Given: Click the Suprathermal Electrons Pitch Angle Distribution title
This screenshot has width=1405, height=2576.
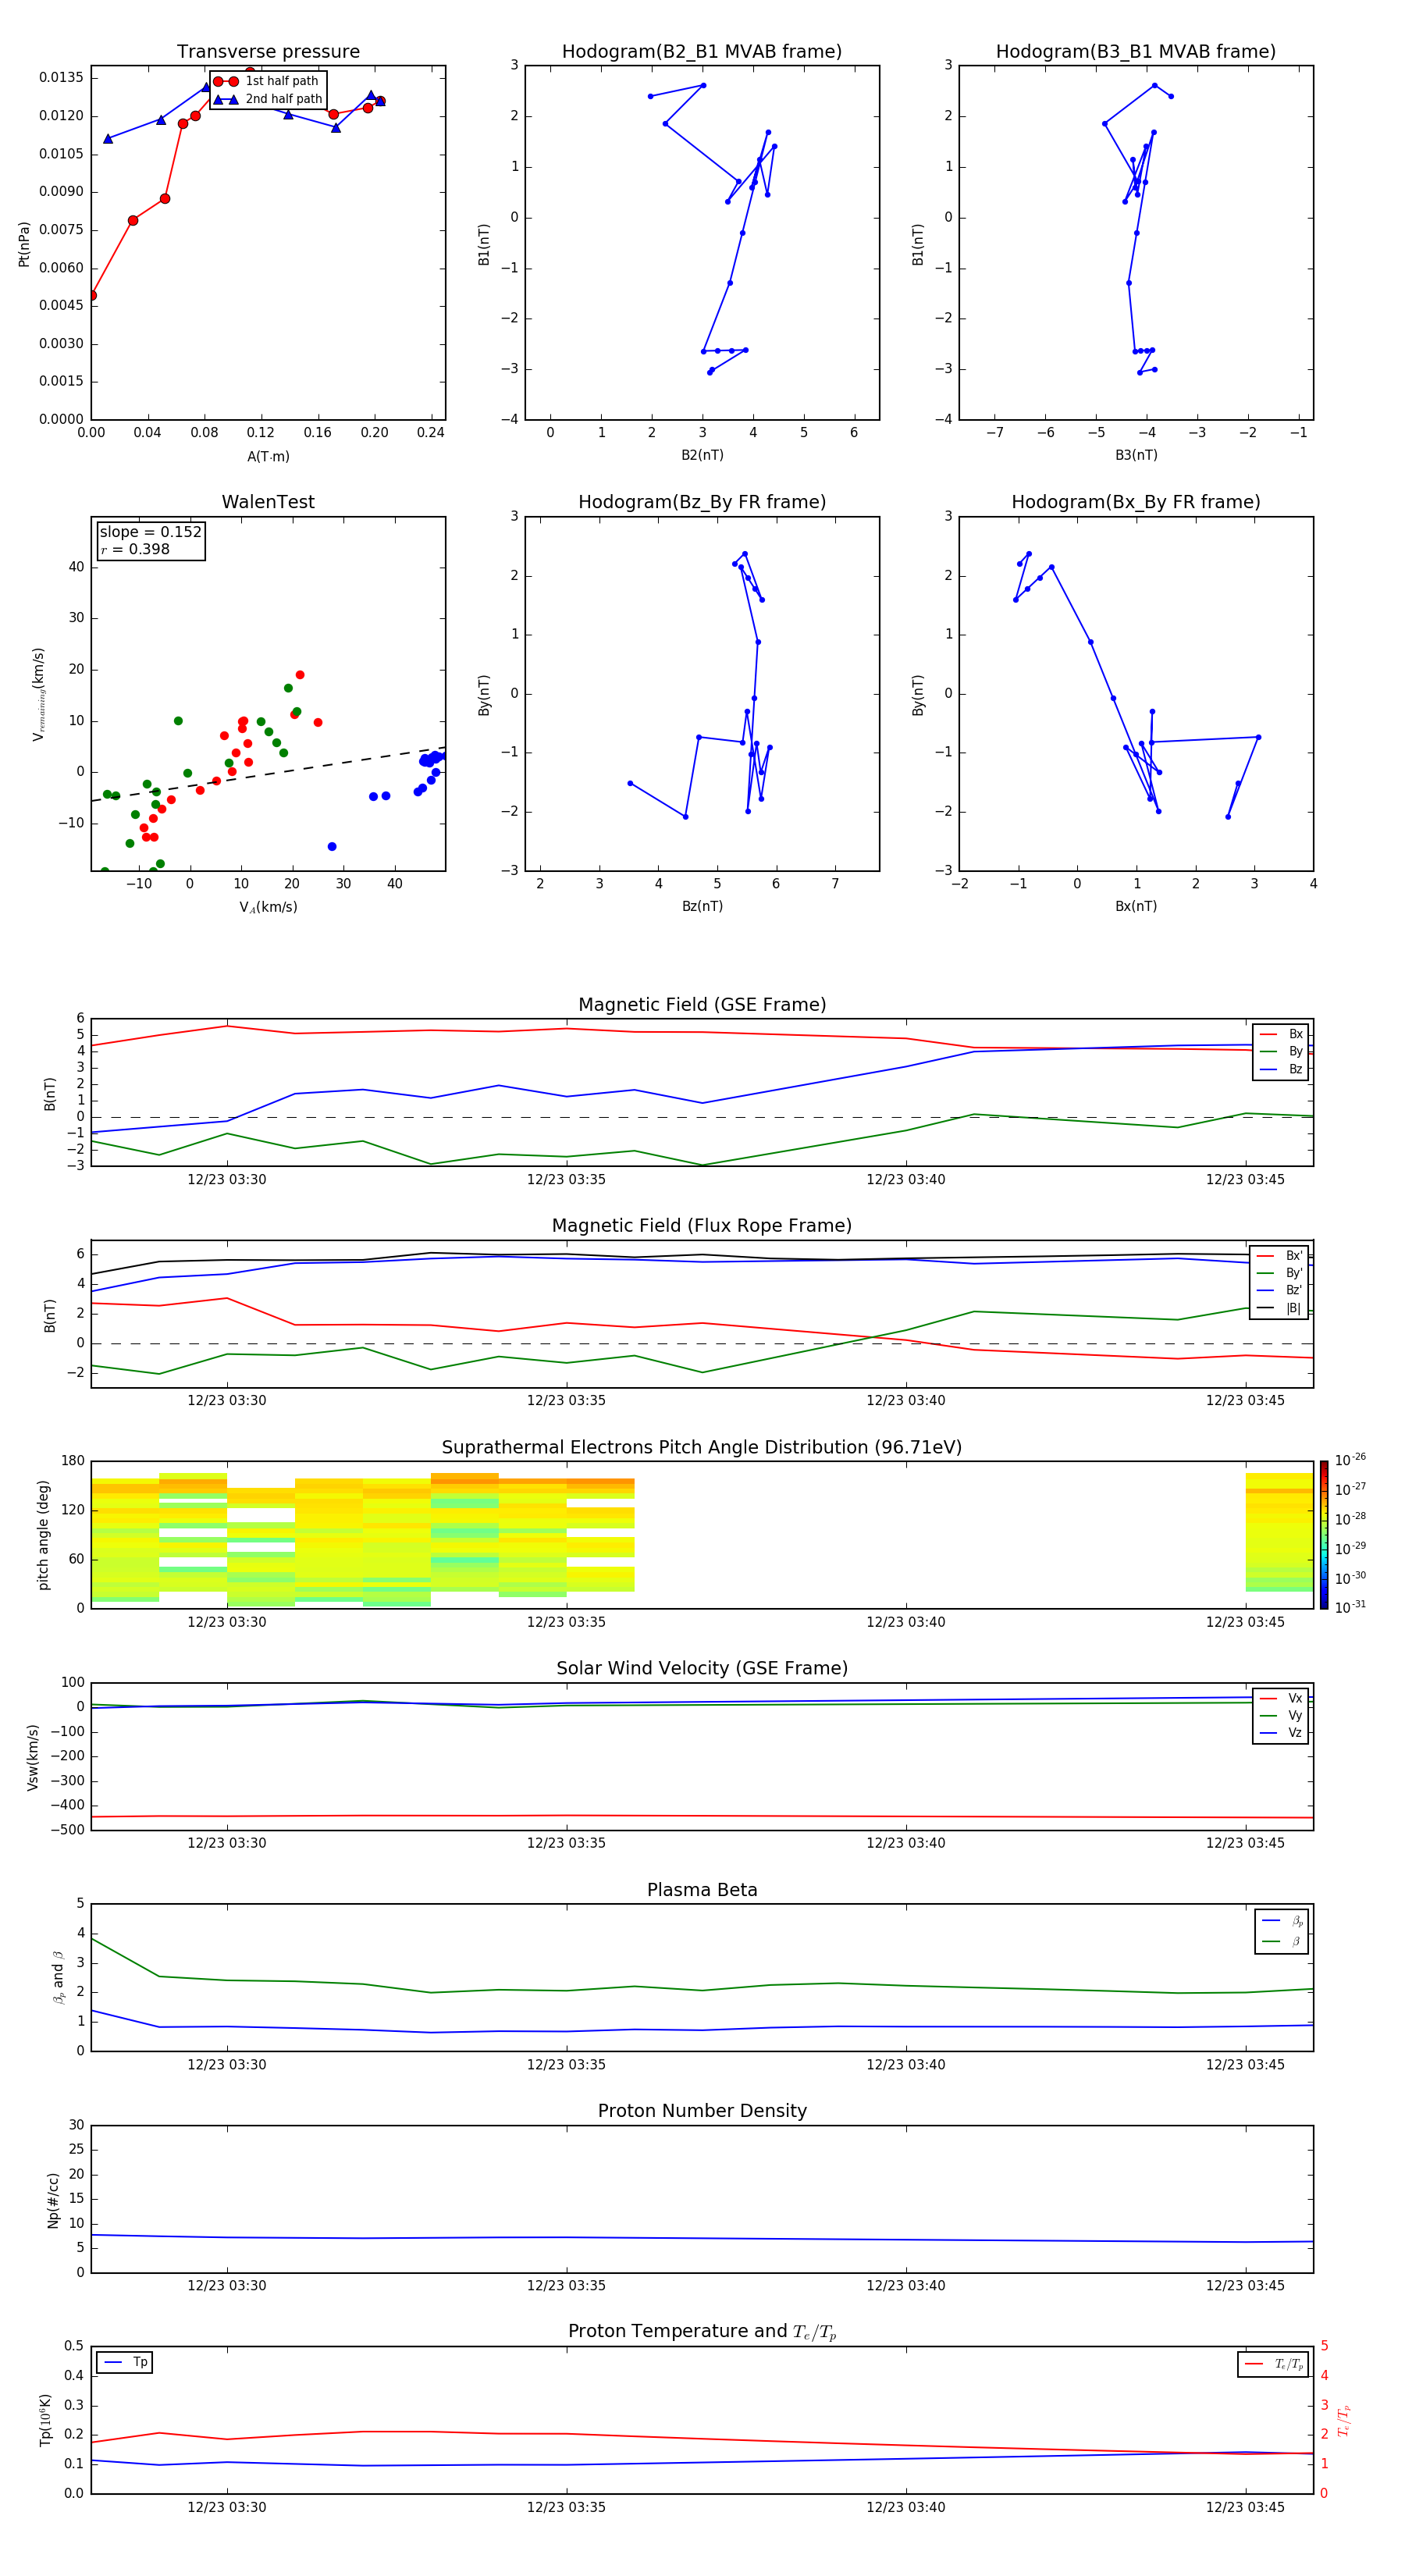Looking at the screenshot, I should (x=702, y=1447).
